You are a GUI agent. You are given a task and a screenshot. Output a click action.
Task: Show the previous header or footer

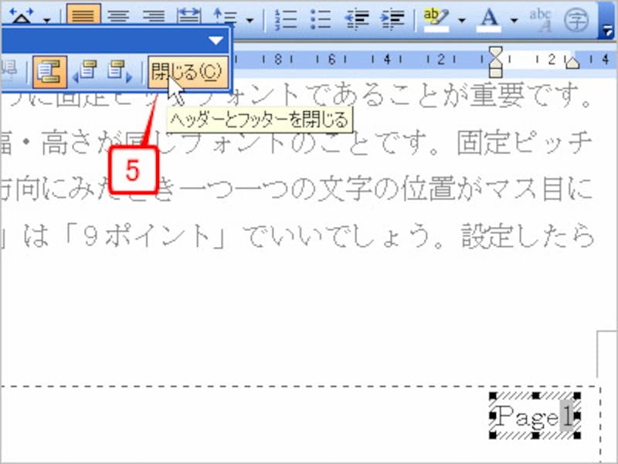tap(90, 69)
